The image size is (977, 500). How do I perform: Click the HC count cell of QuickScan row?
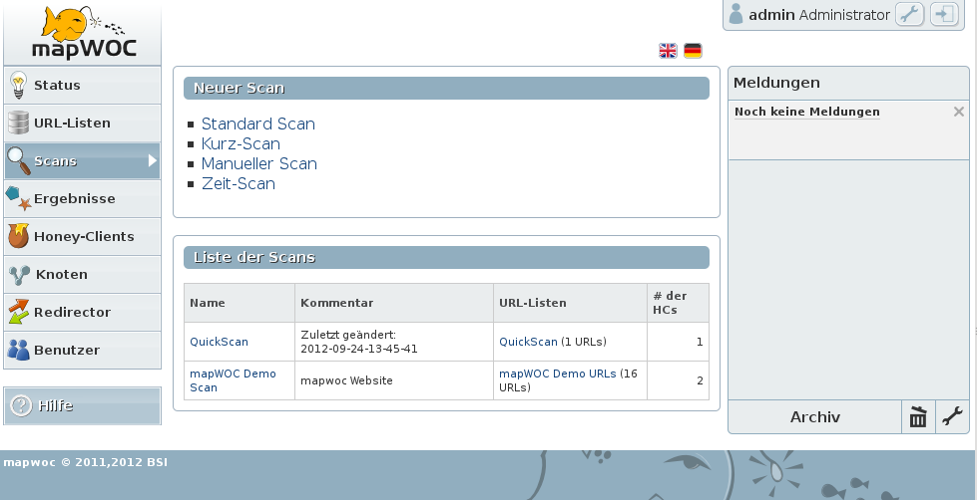678,342
